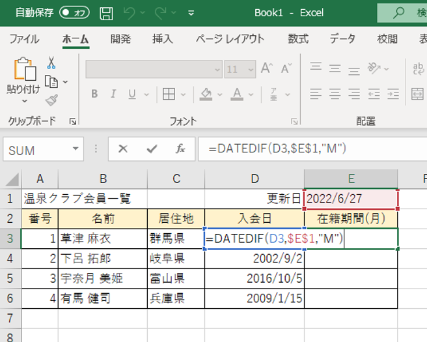Click the phonetic guide (ふりがな) icon
Image resolution: width=427 pixels, height=342 pixels.
click(x=273, y=94)
